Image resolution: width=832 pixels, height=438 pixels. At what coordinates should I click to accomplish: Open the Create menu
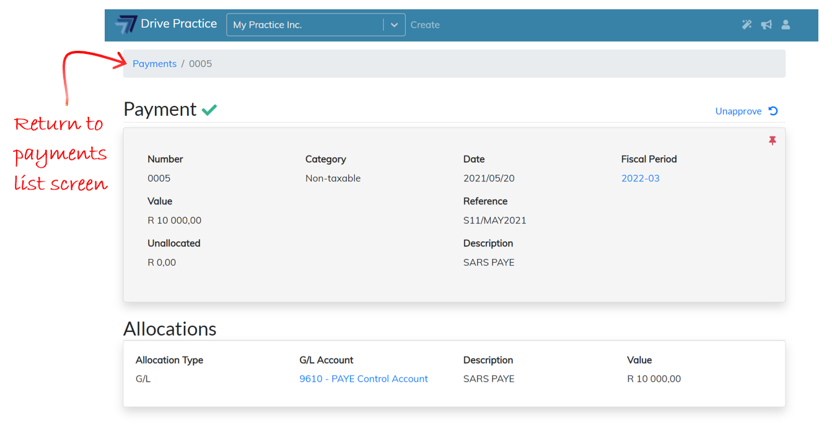point(425,25)
